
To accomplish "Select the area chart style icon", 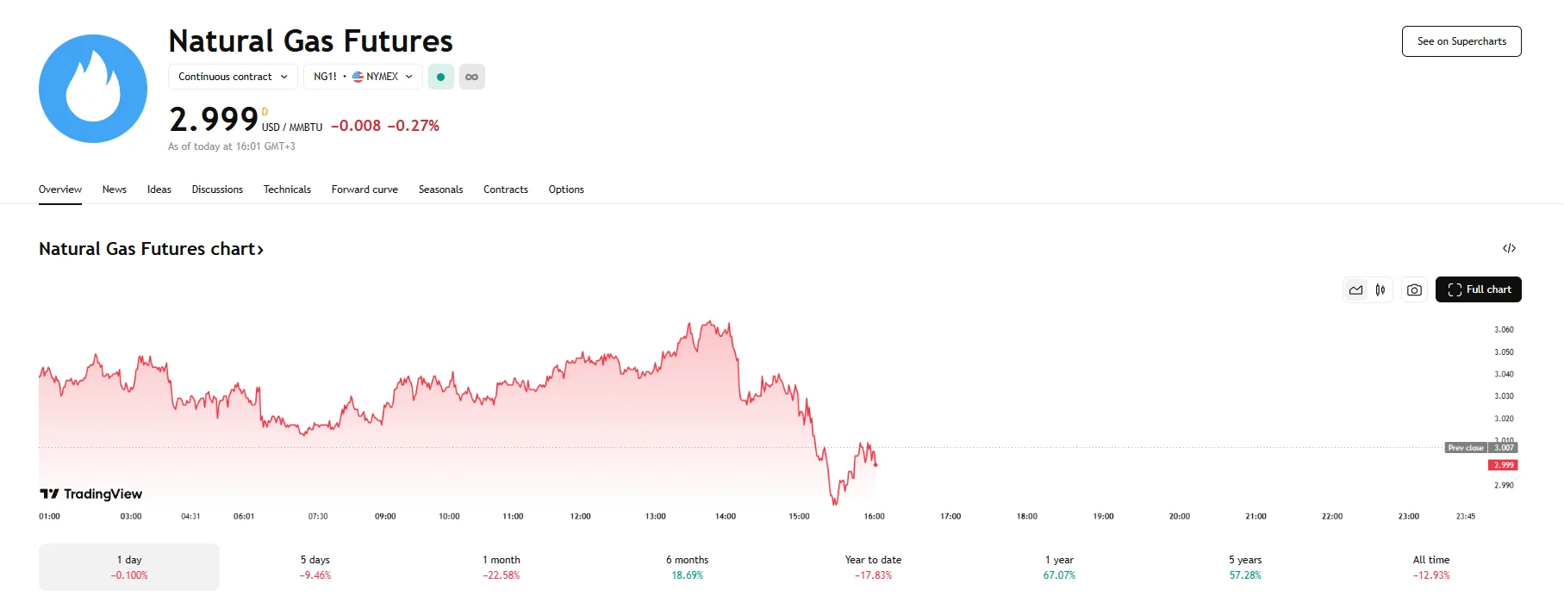I will [1355, 289].
